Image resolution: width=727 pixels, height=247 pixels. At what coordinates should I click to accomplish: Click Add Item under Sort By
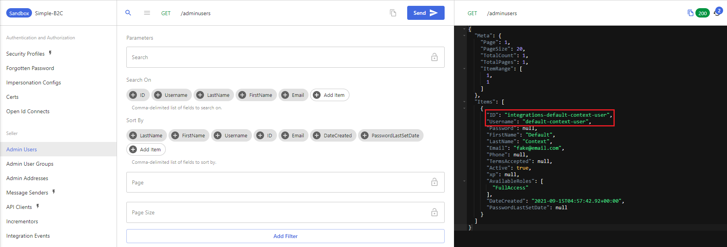(146, 149)
